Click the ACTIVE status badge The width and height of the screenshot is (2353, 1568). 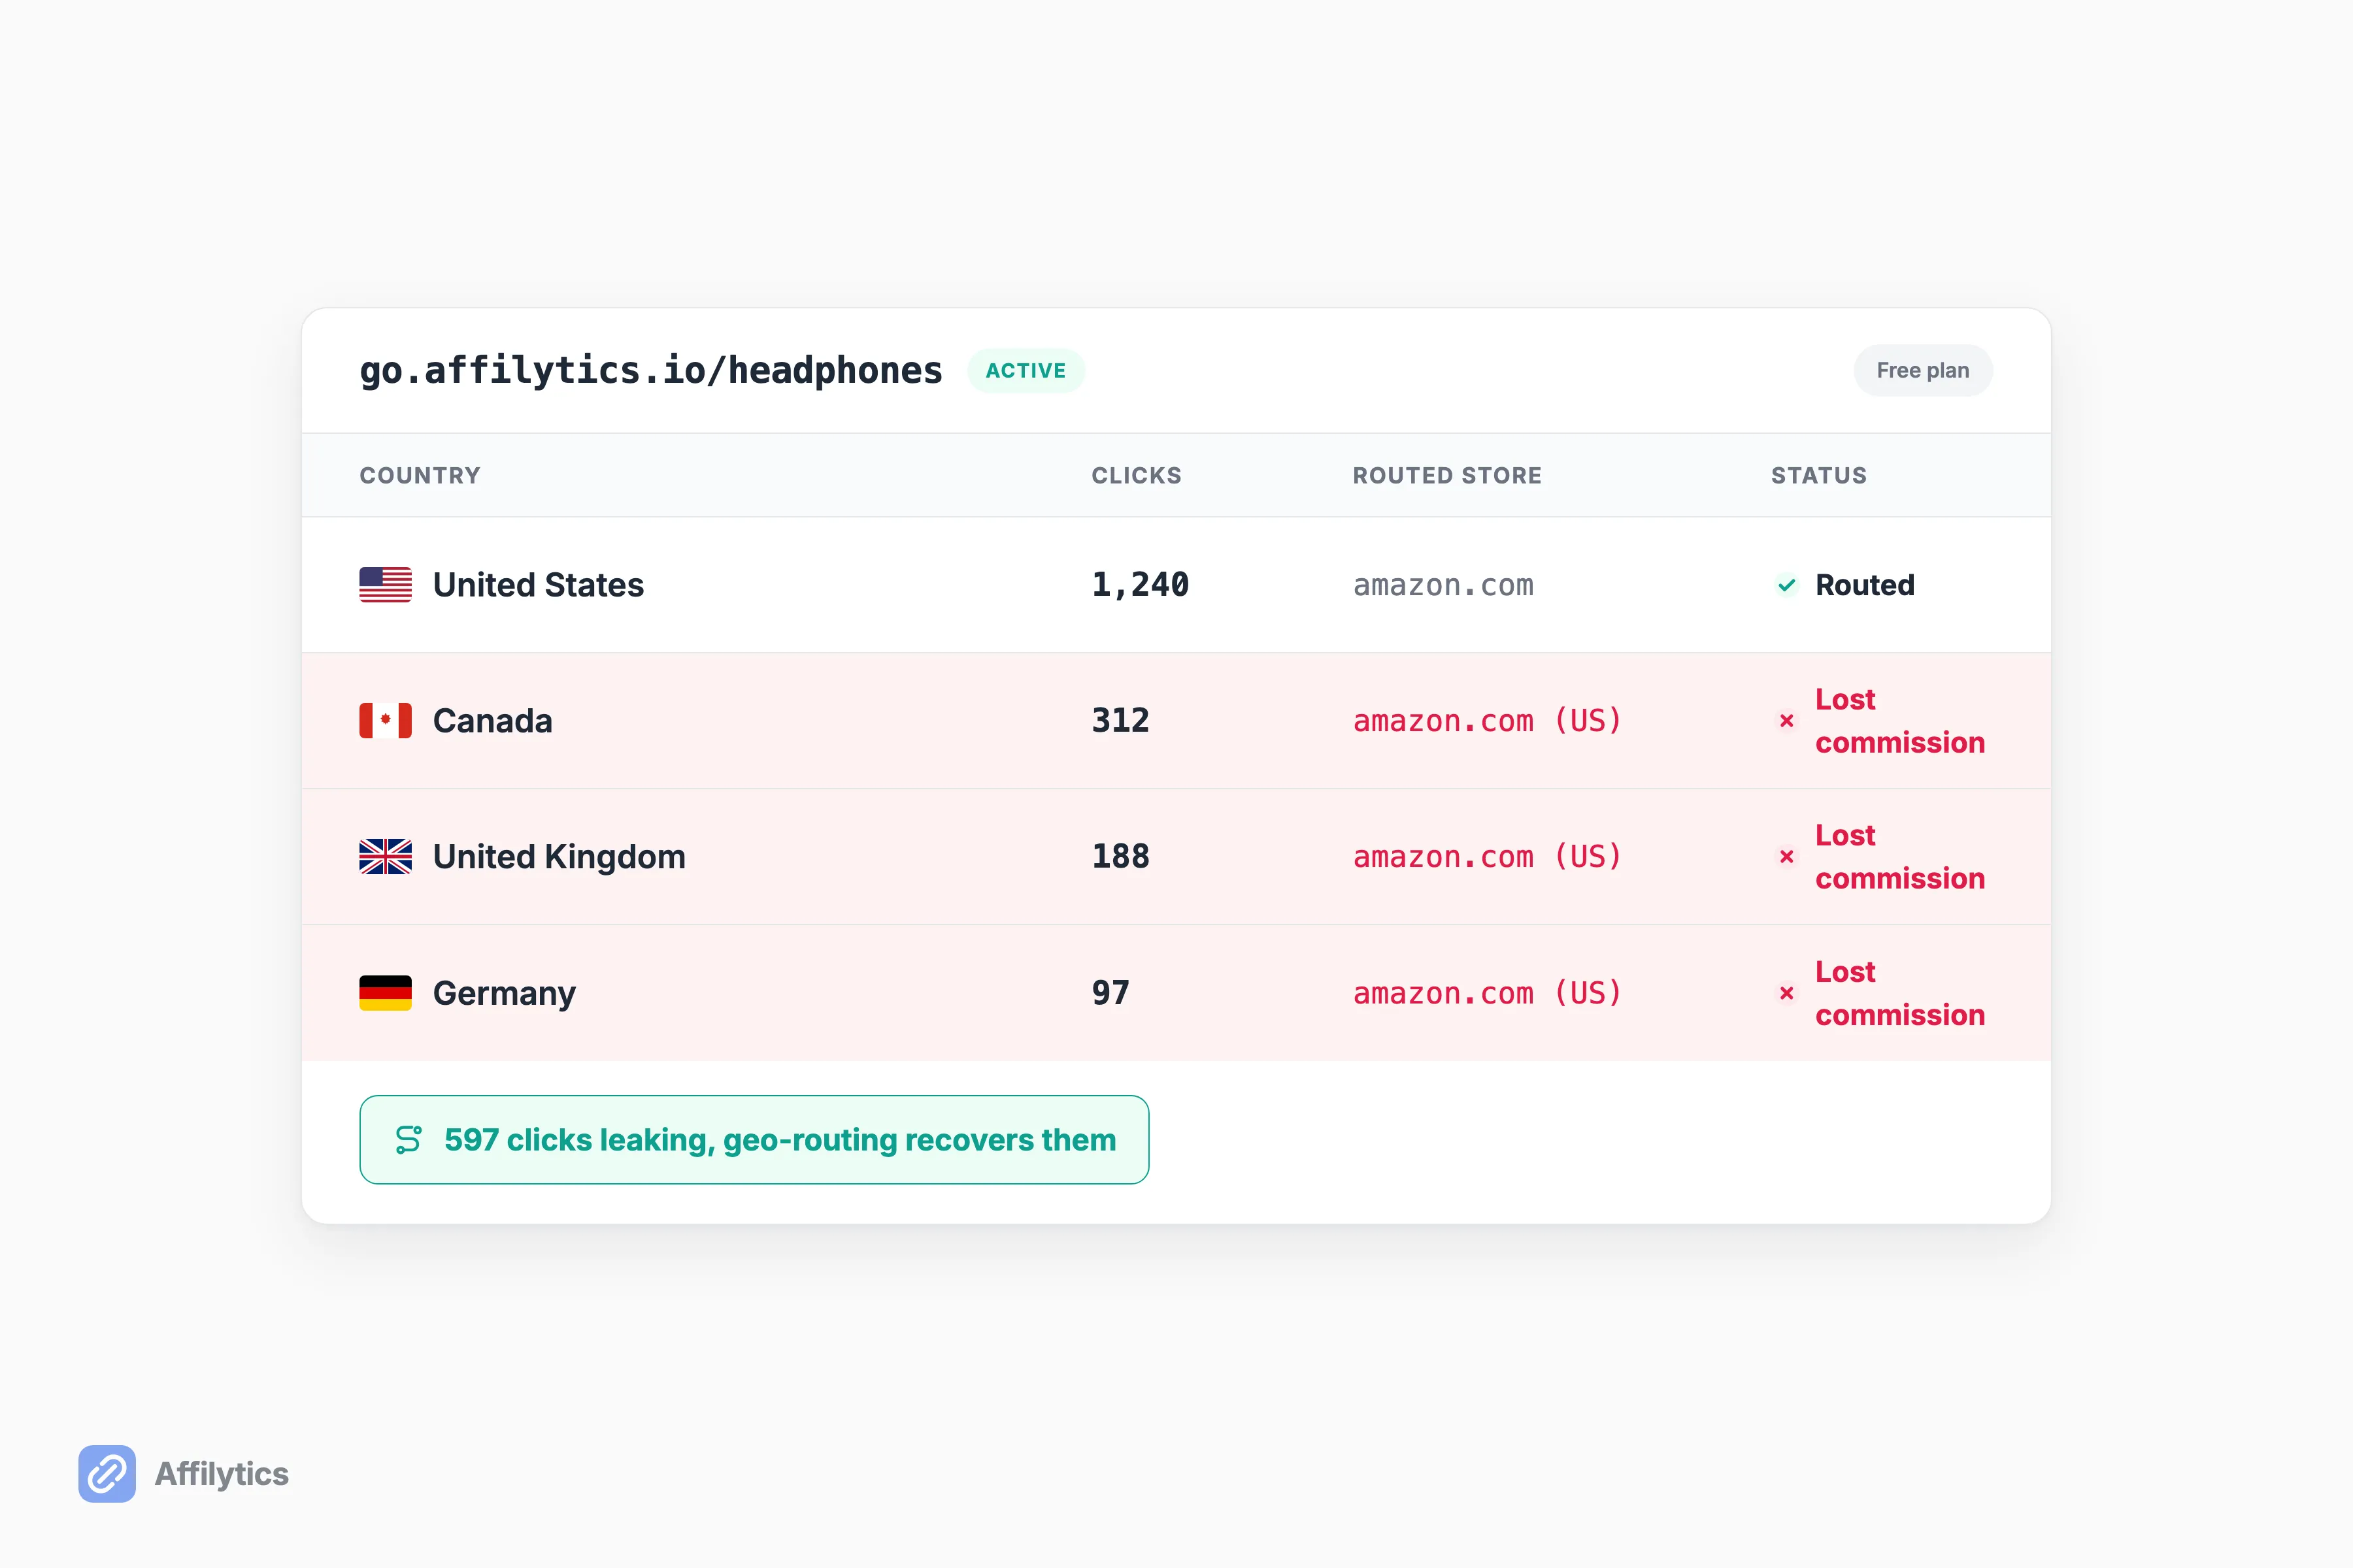[x=1026, y=371]
